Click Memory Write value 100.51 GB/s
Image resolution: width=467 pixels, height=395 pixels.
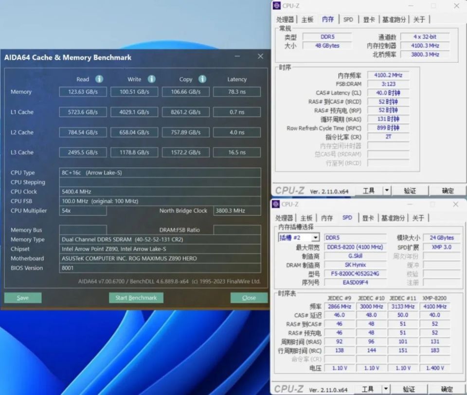tap(134, 92)
